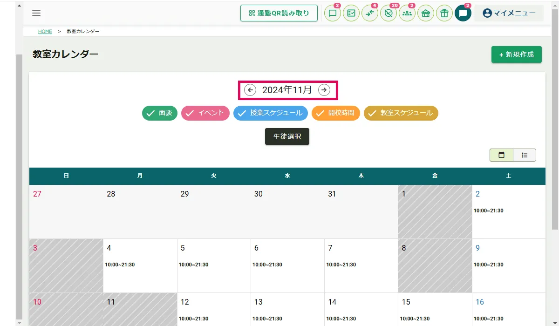
Task: Select October 31 calendar cell
Action: coord(361,212)
